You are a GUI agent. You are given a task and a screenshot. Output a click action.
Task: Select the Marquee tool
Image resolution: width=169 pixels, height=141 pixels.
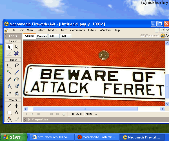pyautogui.click(x=9, y=66)
